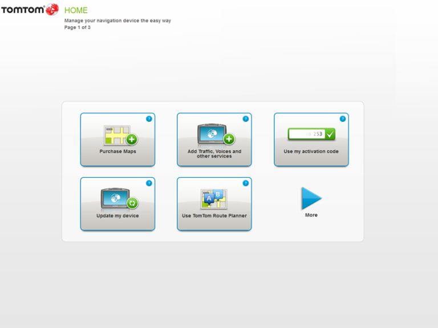Open the Purchase Maps tile
The width and height of the screenshot is (438, 328).
(117, 140)
